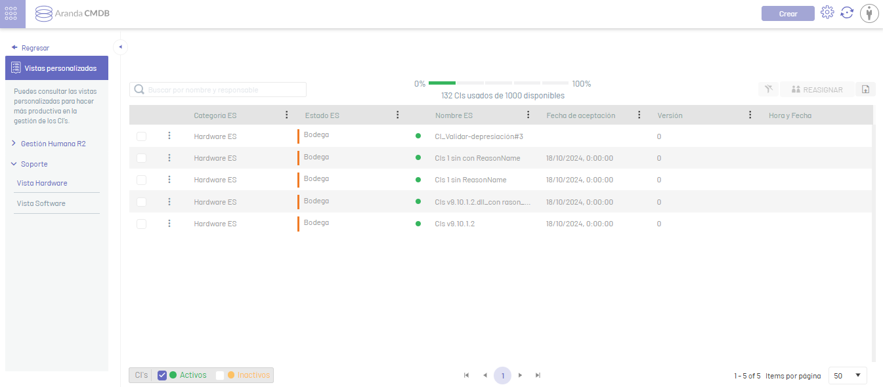The image size is (883, 387).
Task: Click the refresh sync icon
Action: tap(847, 13)
